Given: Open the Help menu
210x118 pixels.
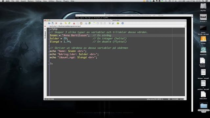Looking at the screenshot, I should (x=72, y=1).
